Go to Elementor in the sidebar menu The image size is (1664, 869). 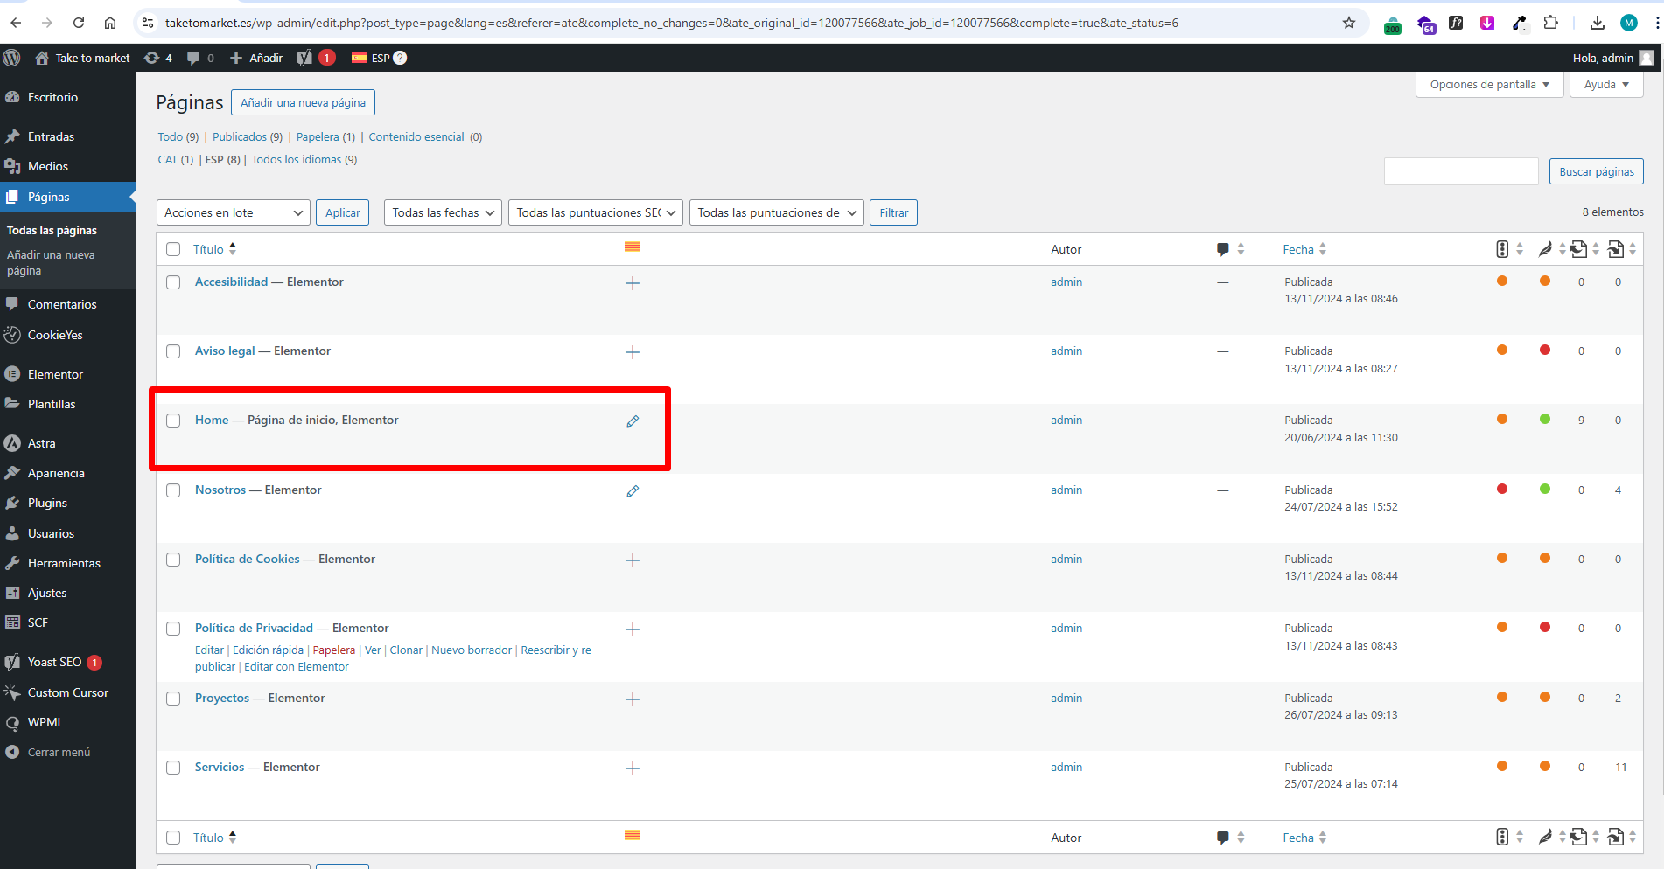coord(55,374)
